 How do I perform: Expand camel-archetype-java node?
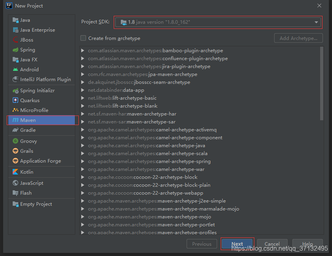[83, 146]
